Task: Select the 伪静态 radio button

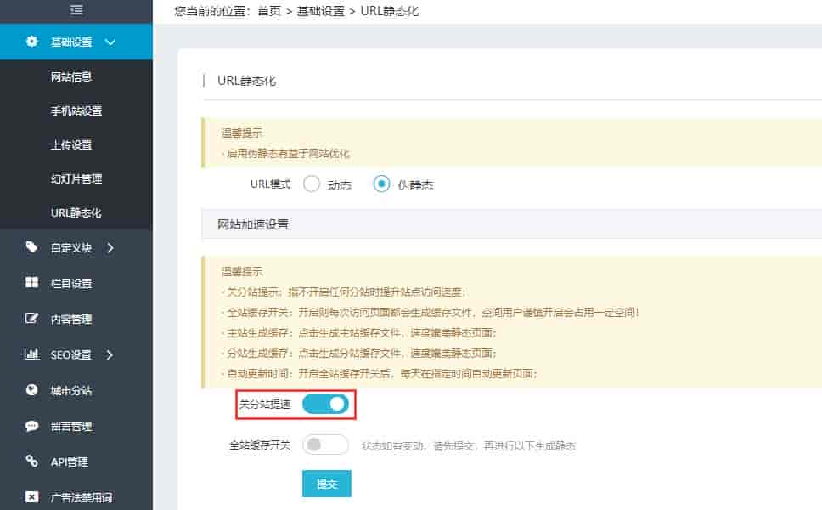Action: (x=380, y=184)
